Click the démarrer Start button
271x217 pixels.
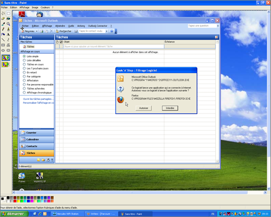pos(14,214)
